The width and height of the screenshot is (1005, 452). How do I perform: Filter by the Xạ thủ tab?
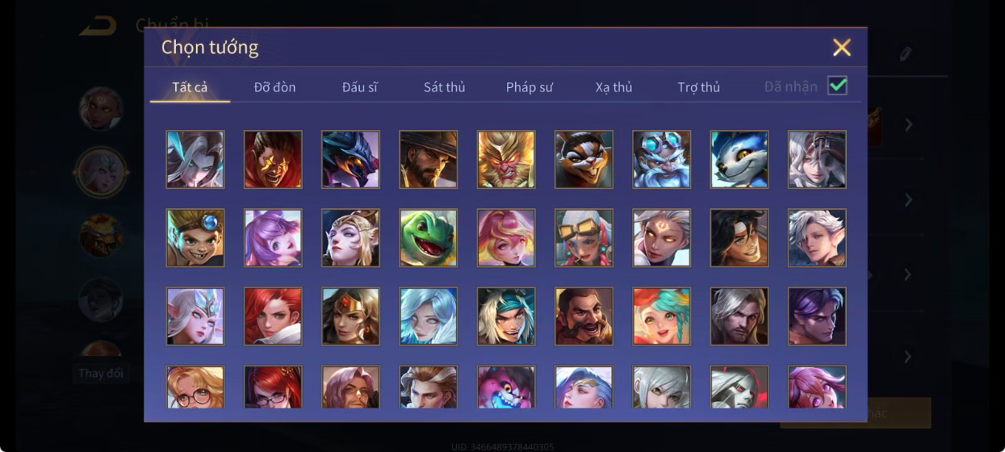click(x=614, y=87)
